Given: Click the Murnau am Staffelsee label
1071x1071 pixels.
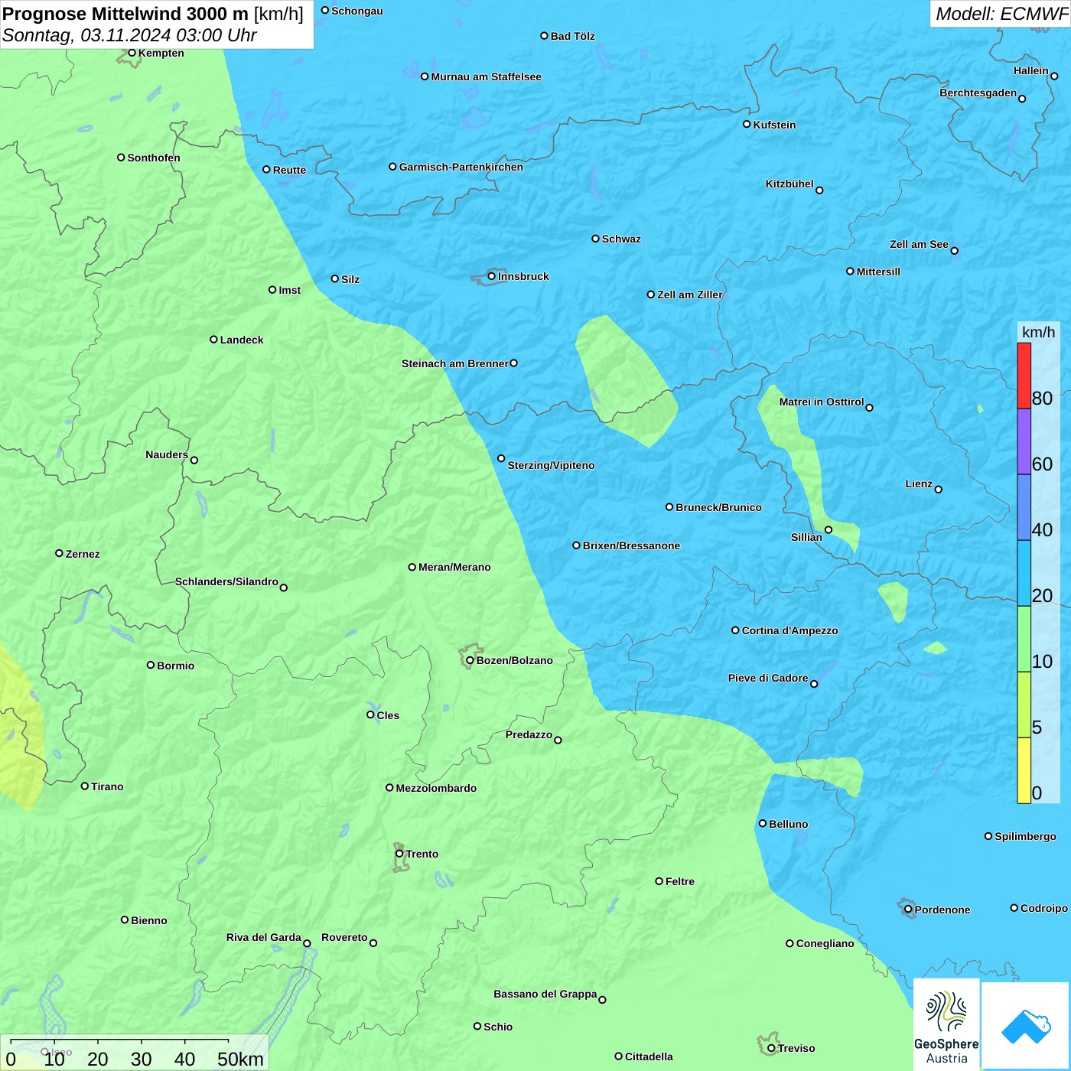Looking at the screenshot, I should point(486,76).
